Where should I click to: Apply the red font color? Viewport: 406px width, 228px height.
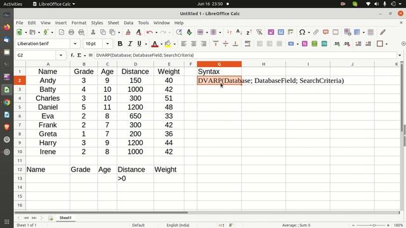(x=155, y=44)
